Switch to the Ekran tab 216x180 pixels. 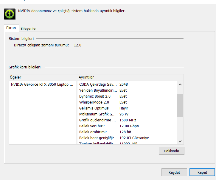click(11, 28)
